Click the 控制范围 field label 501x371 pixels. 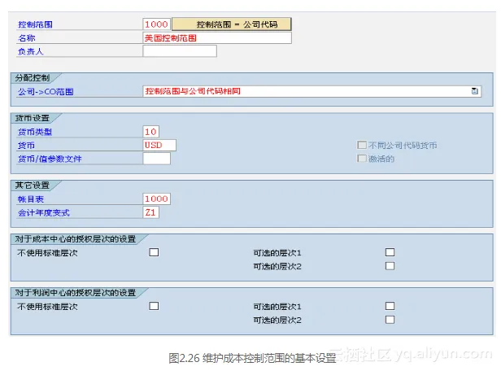pos(35,24)
